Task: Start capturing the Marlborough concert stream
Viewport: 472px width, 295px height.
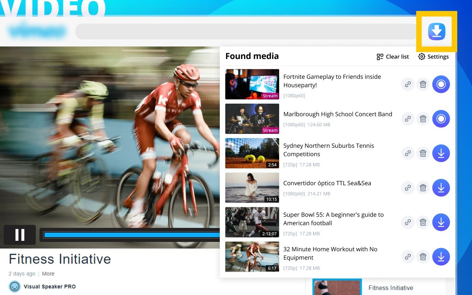Action: point(441,119)
